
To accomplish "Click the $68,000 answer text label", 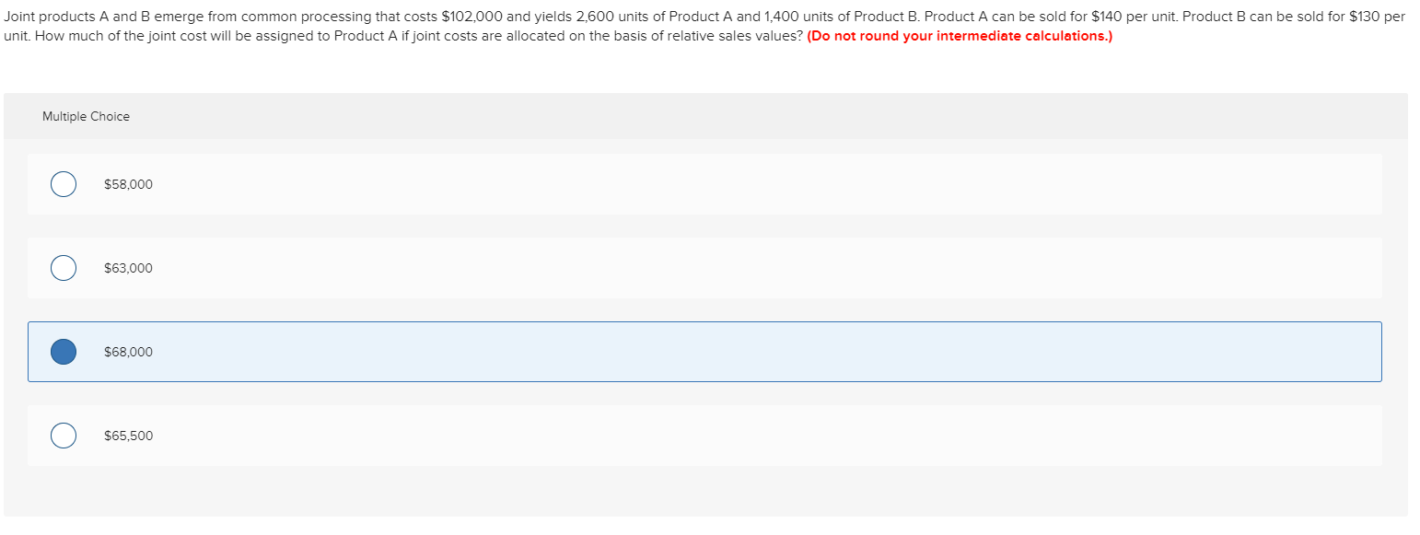I will (x=129, y=351).
